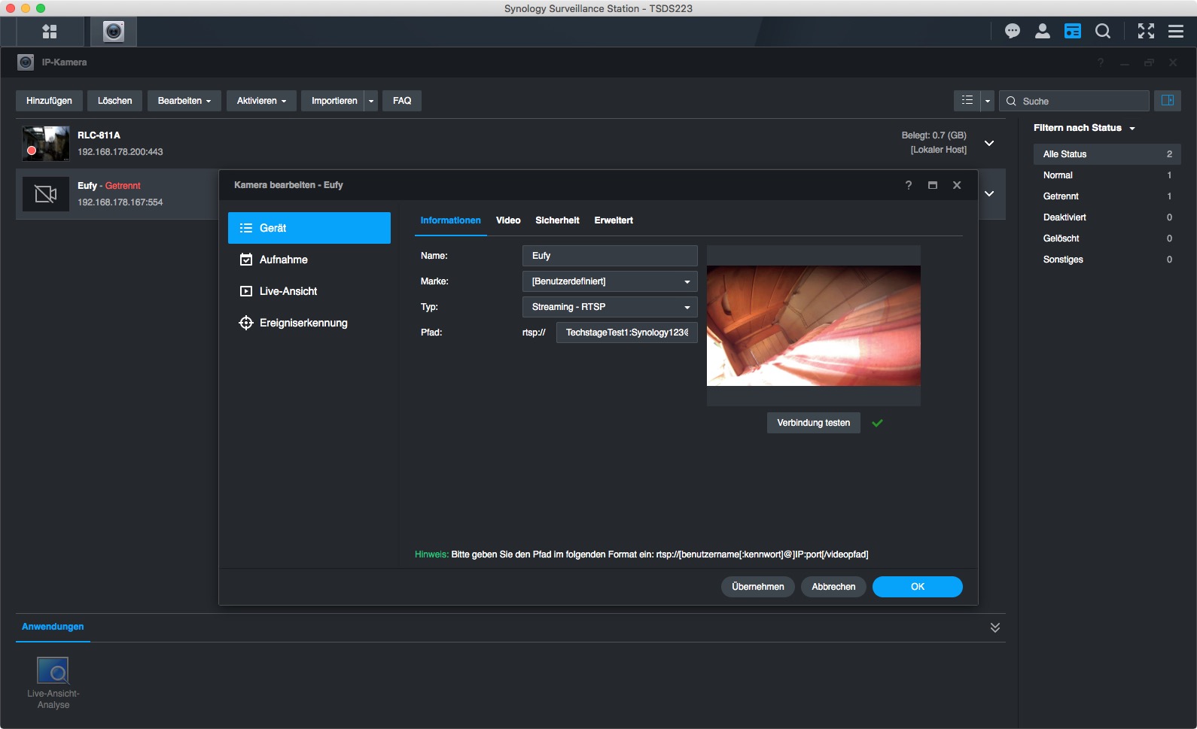Switch to the Video tab

pos(508,220)
